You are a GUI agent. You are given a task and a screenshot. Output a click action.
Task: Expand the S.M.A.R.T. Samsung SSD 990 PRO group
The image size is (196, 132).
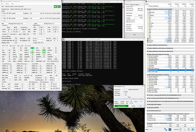[146, 95]
